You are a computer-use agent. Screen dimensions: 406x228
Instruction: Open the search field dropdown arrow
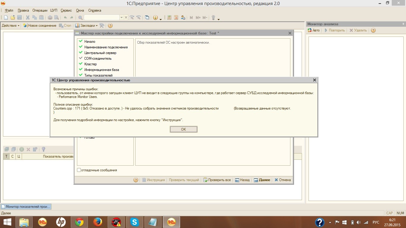[x=121, y=18]
